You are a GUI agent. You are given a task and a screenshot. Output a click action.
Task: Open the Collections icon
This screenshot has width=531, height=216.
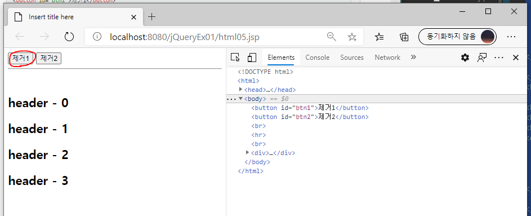pos(404,37)
